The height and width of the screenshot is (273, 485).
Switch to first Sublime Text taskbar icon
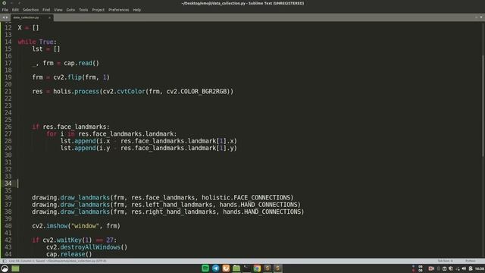point(268,268)
